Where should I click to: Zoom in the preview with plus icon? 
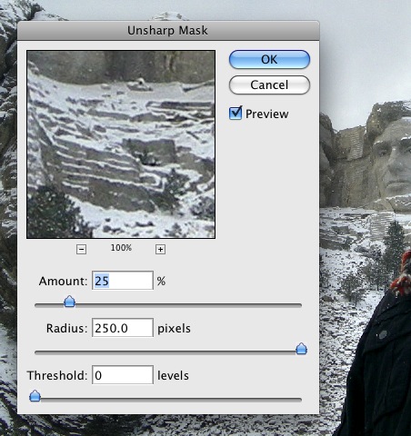[x=160, y=250]
